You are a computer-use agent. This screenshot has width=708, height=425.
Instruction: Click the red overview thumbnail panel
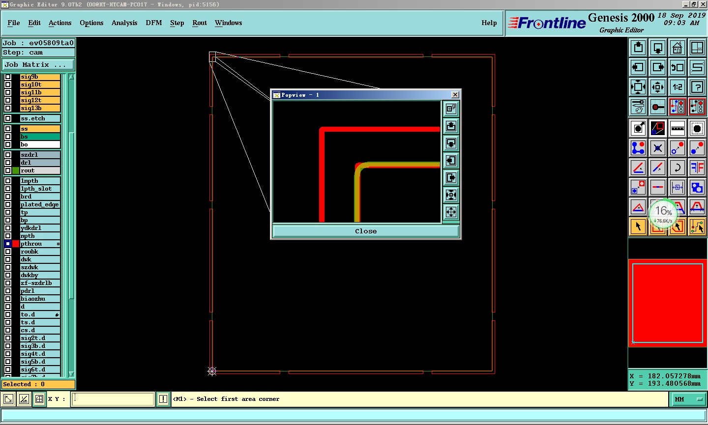667,303
